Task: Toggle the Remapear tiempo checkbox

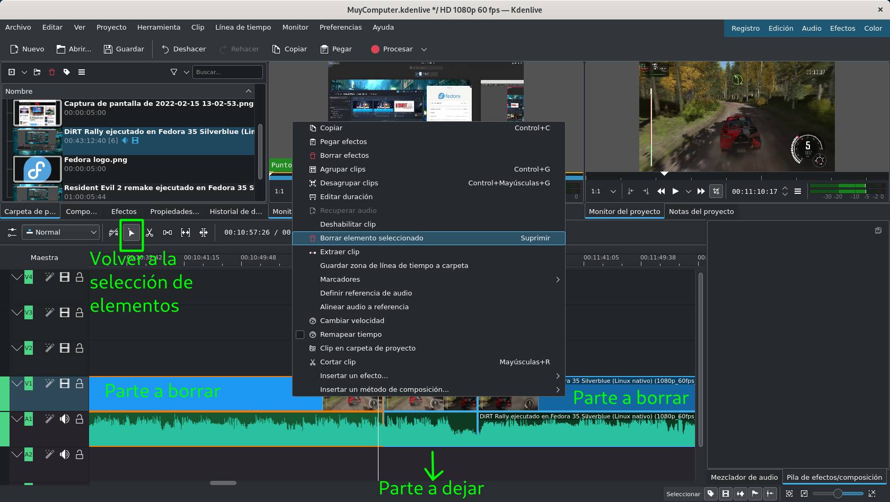Action: pyautogui.click(x=300, y=335)
